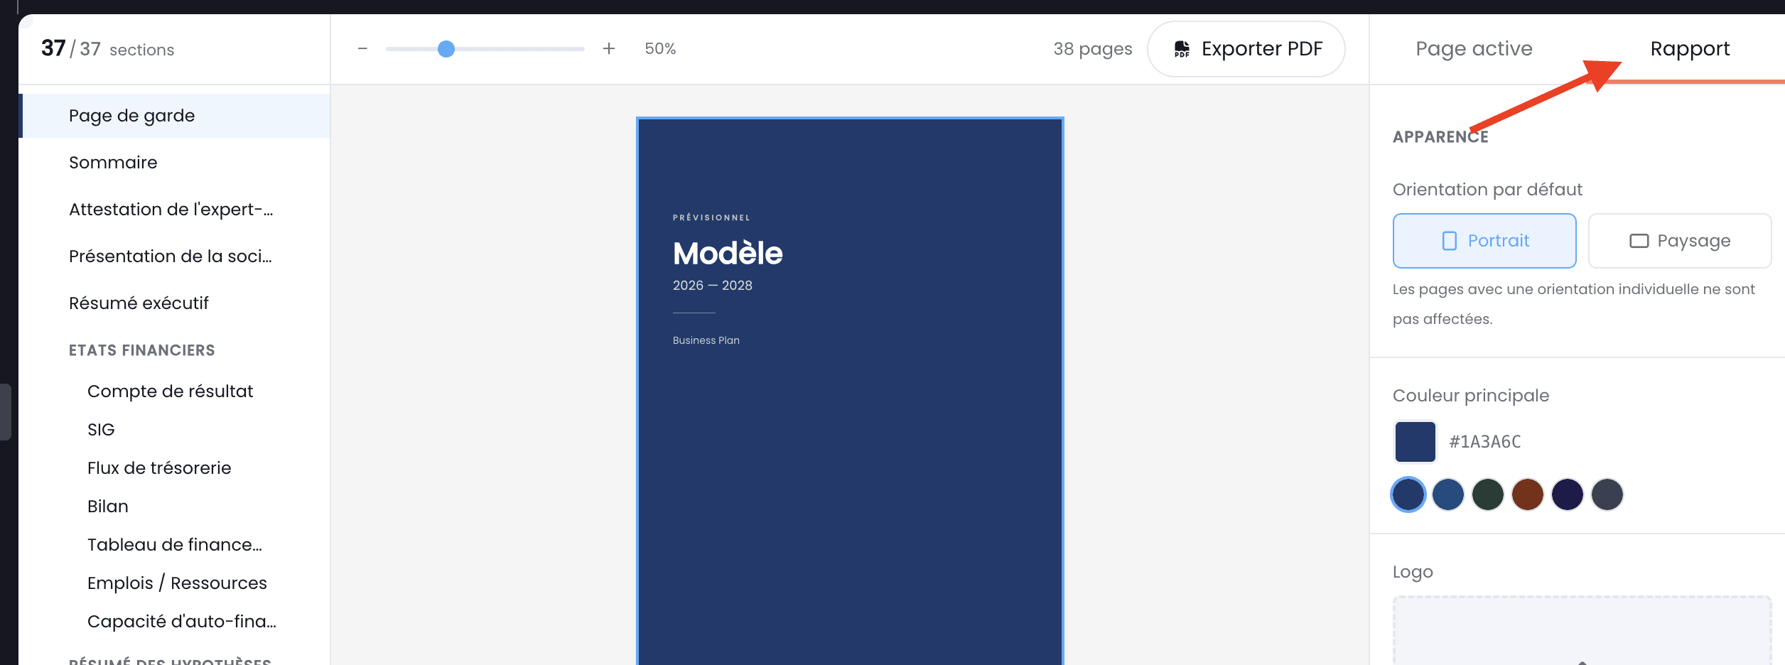This screenshot has width=1785, height=665.
Task: Choose the first navy preset color
Action: coord(1408,494)
